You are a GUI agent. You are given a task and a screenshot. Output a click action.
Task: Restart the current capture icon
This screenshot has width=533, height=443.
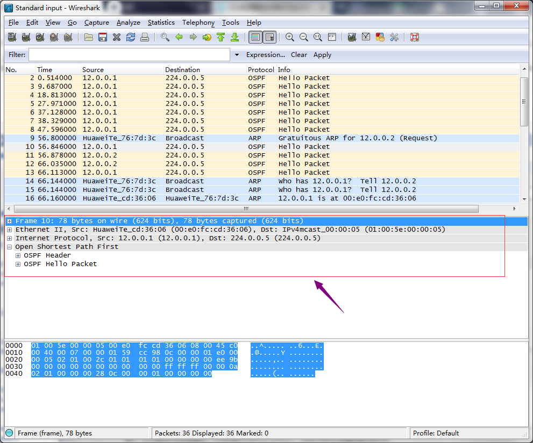click(68, 37)
